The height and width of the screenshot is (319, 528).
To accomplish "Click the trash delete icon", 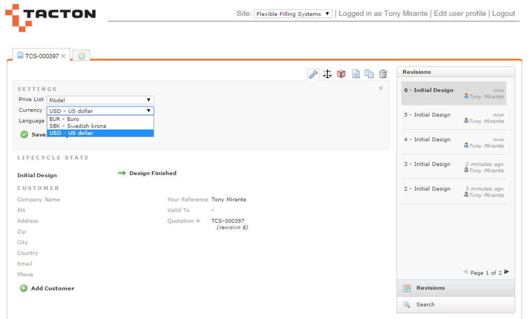I will coord(383,74).
